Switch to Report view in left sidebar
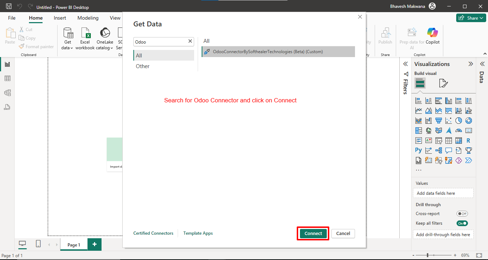The image size is (488, 260). 7,64
